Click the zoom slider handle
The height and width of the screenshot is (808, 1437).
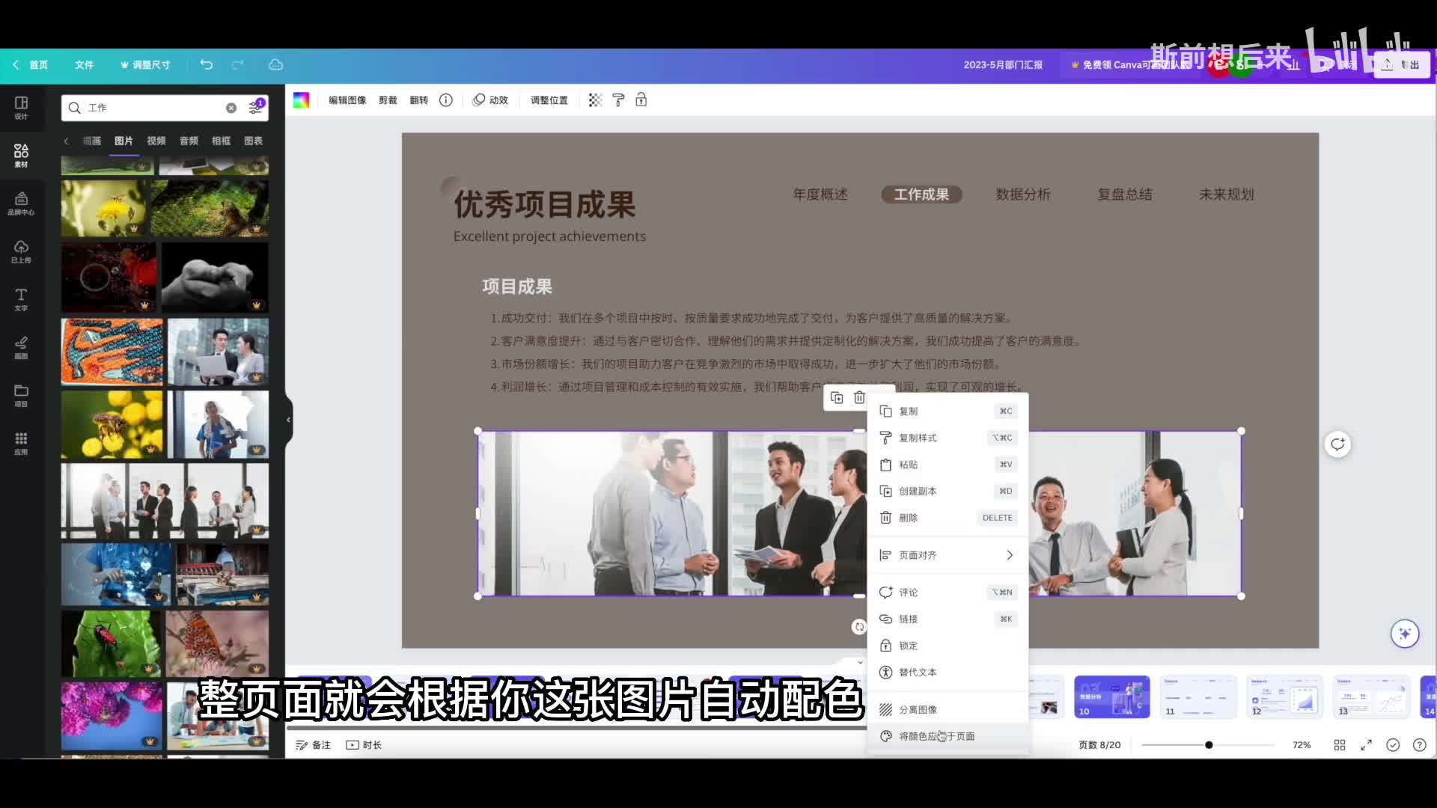(1209, 745)
